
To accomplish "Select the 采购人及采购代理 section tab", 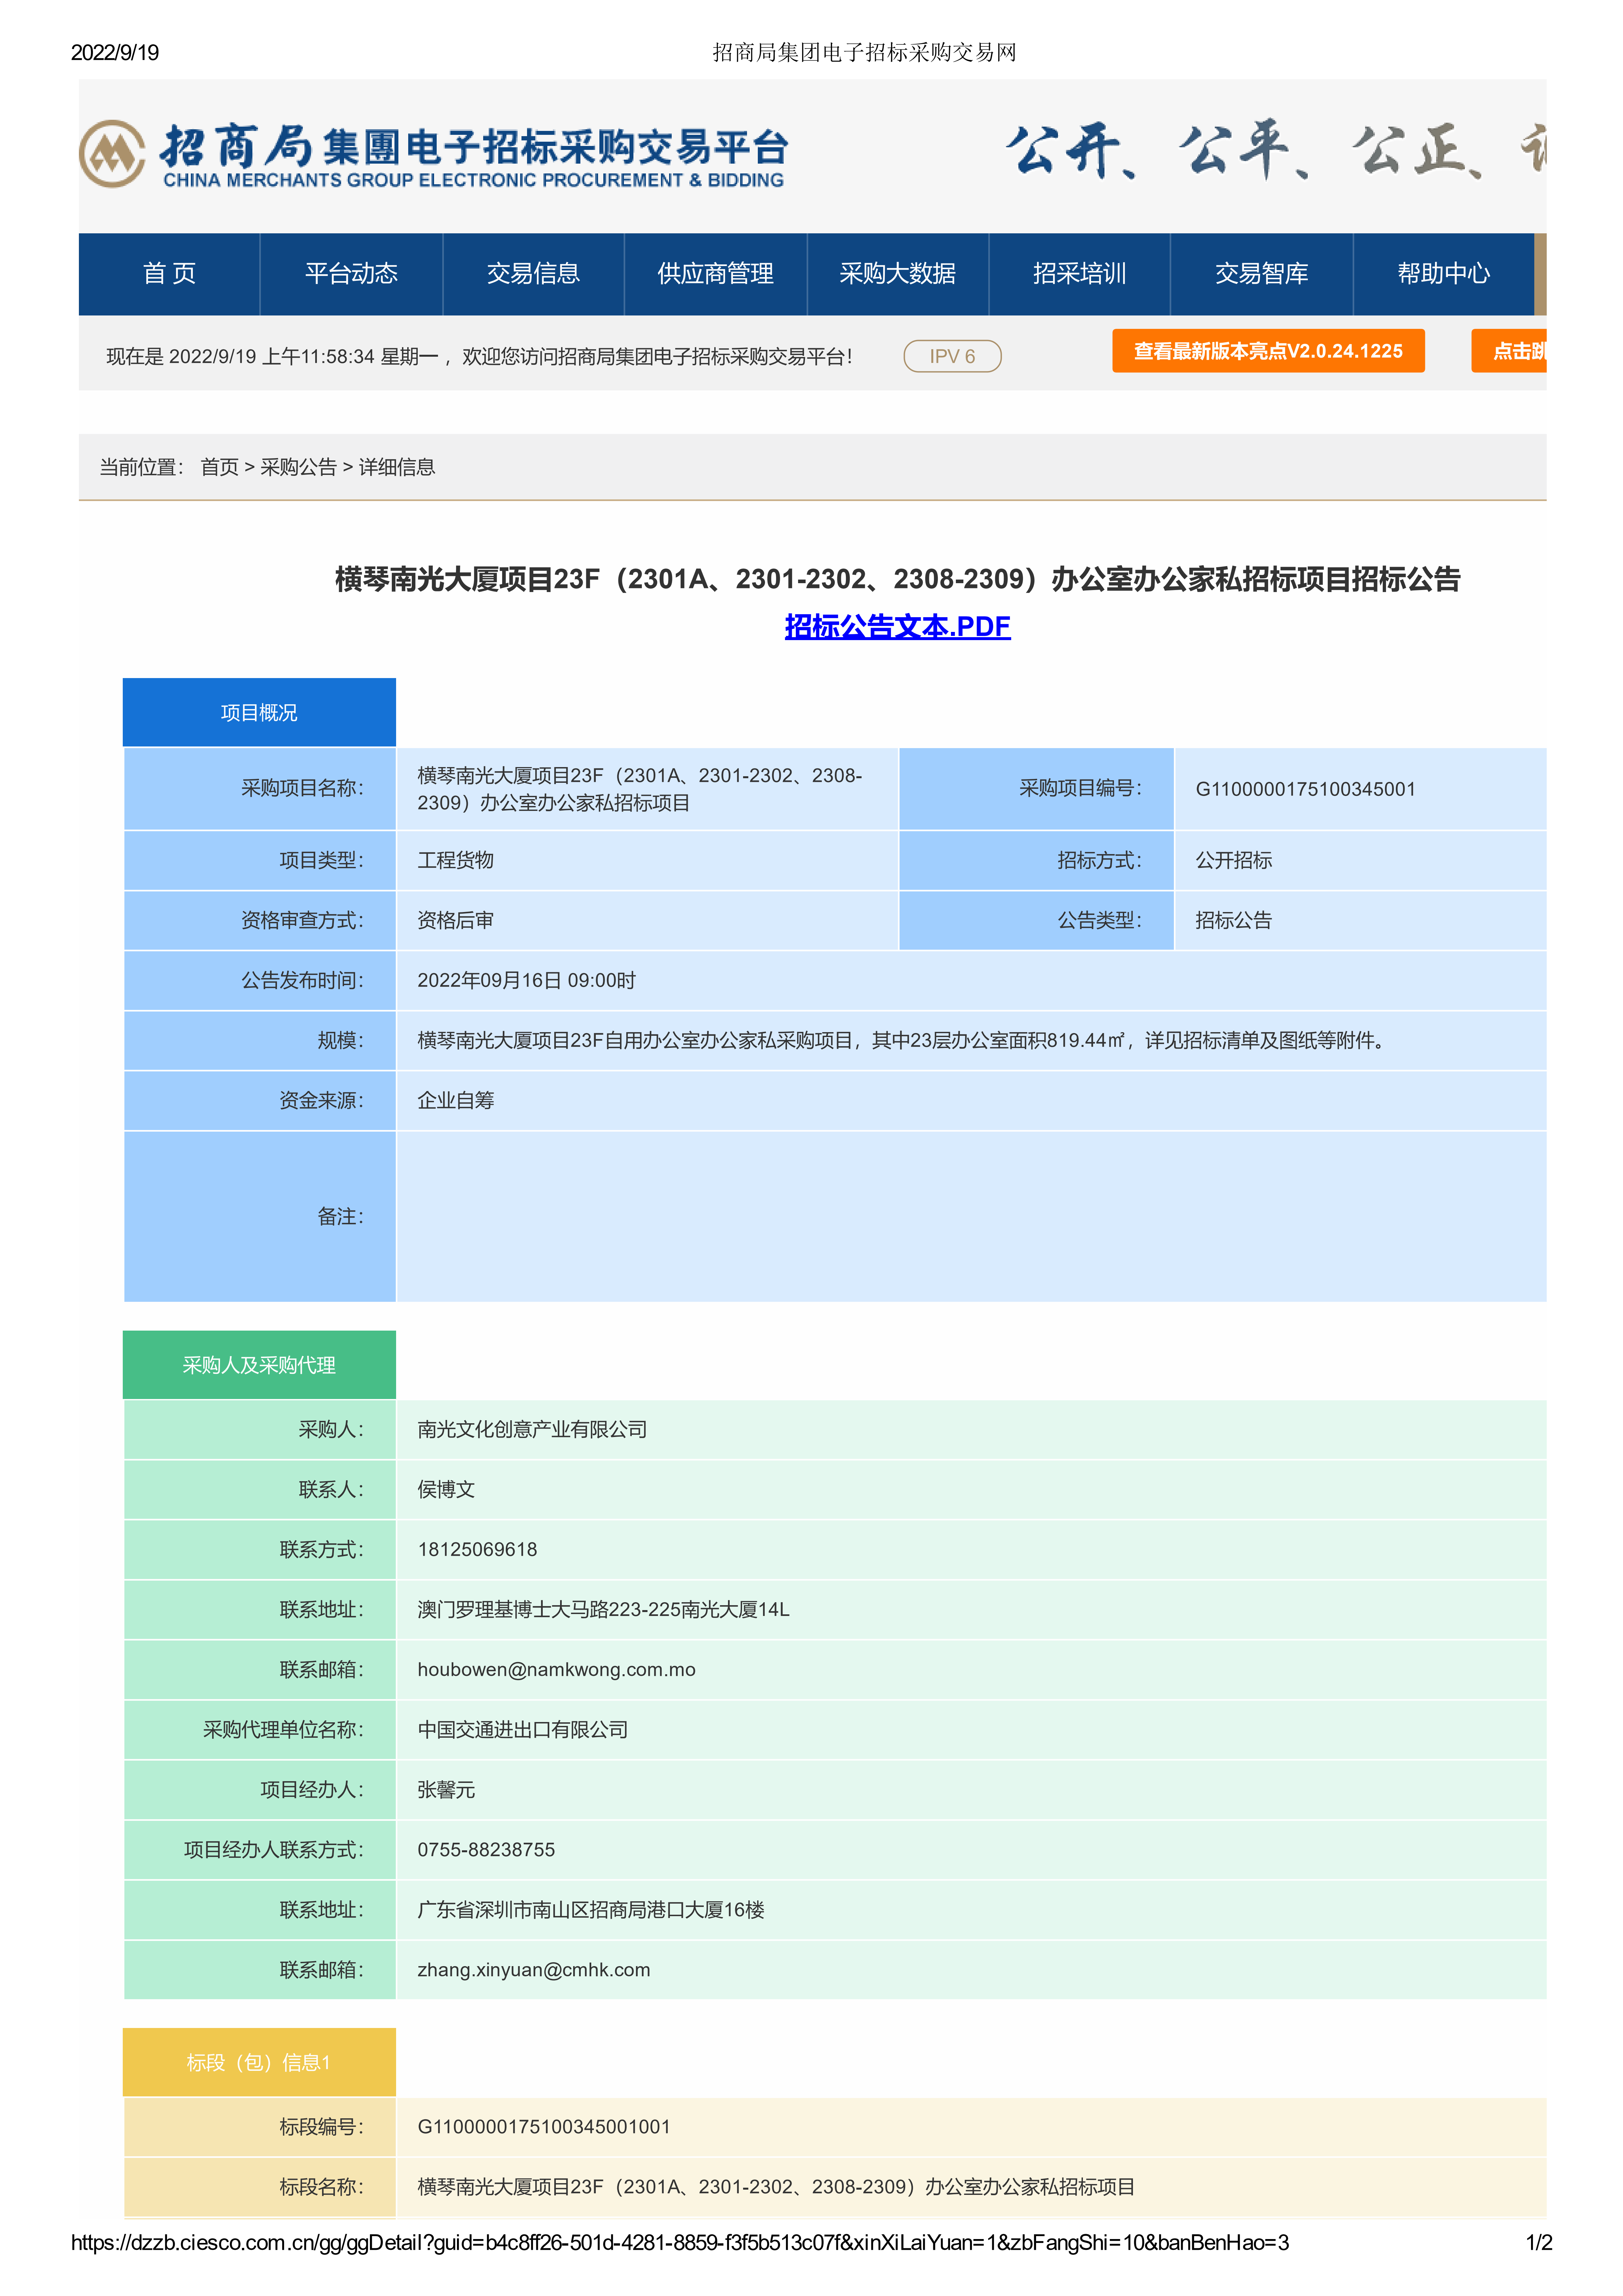I will pyautogui.click(x=259, y=1365).
